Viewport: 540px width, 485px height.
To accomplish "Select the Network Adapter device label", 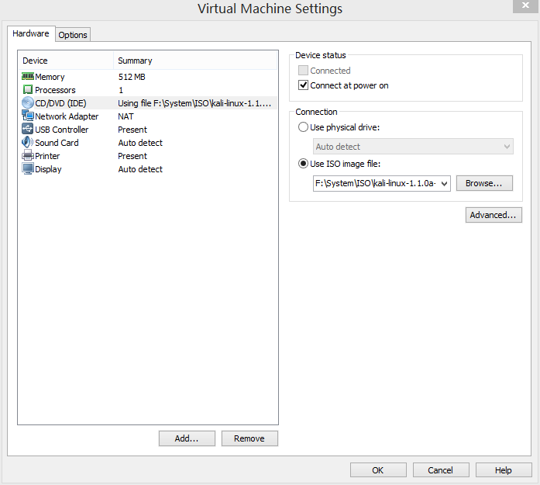I will tap(67, 116).
